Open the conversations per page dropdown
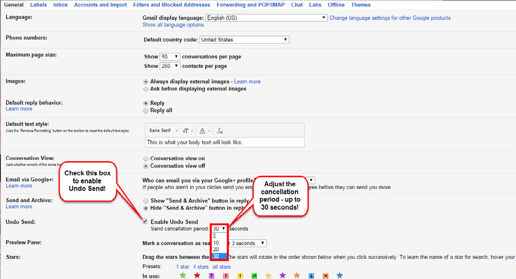516x279 pixels. (x=170, y=56)
